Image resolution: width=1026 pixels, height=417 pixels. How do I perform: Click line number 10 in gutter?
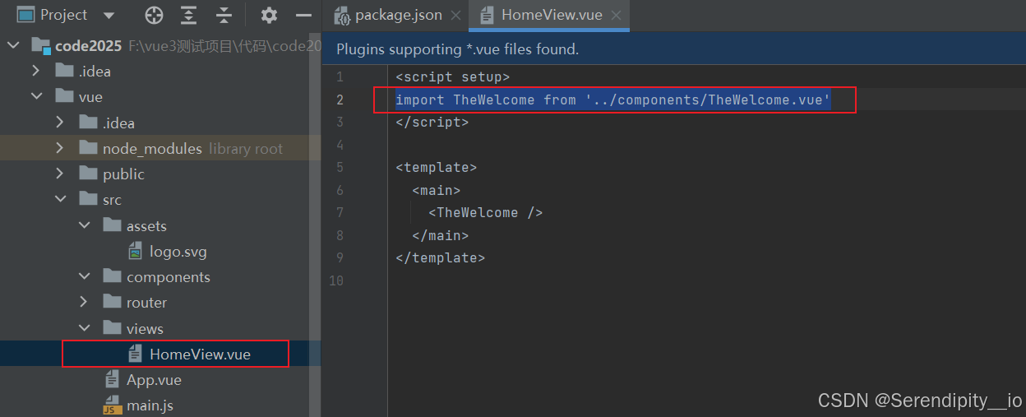click(335, 280)
